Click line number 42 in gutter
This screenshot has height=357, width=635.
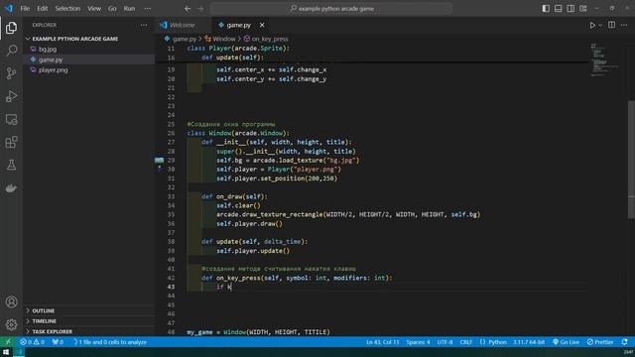click(171, 278)
